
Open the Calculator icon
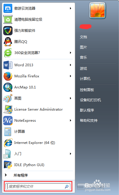[x=8, y=132]
